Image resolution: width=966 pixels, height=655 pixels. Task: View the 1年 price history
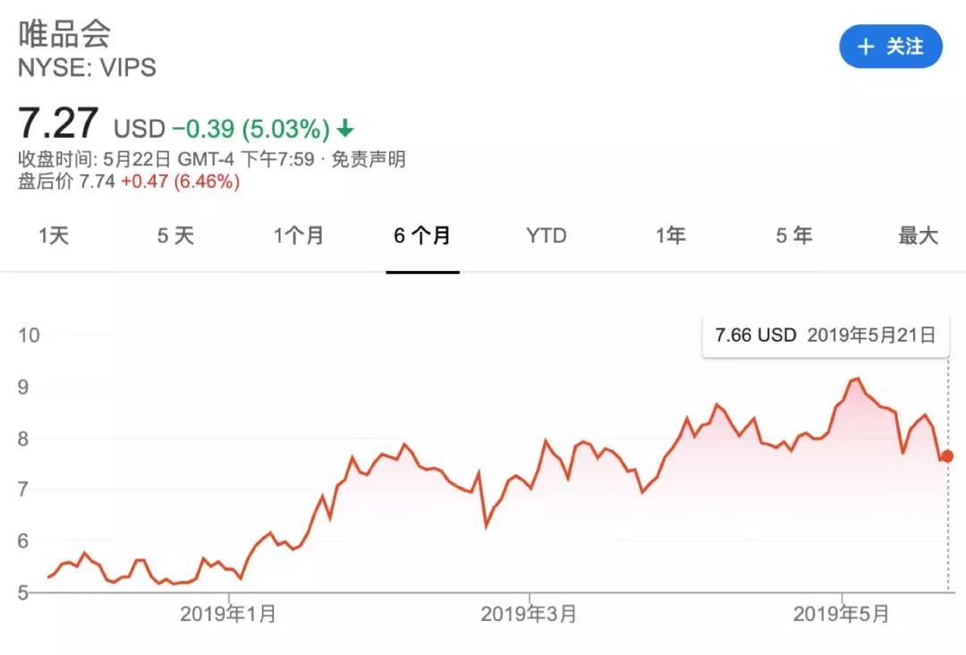click(670, 236)
